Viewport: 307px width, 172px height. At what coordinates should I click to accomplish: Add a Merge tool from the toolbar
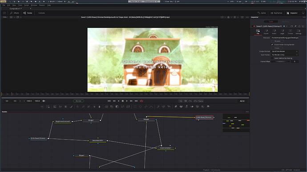point(106,107)
